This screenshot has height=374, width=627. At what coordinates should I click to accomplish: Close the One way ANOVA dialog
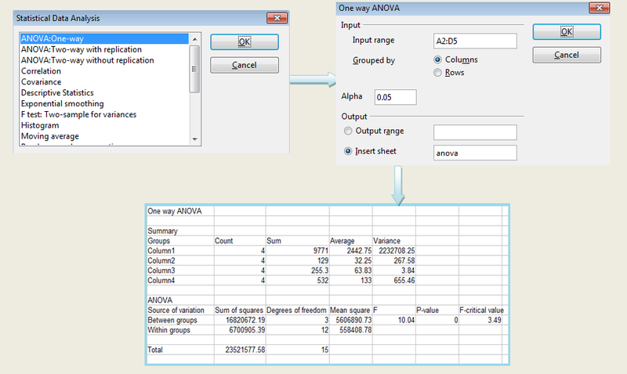click(x=599, y=8)
